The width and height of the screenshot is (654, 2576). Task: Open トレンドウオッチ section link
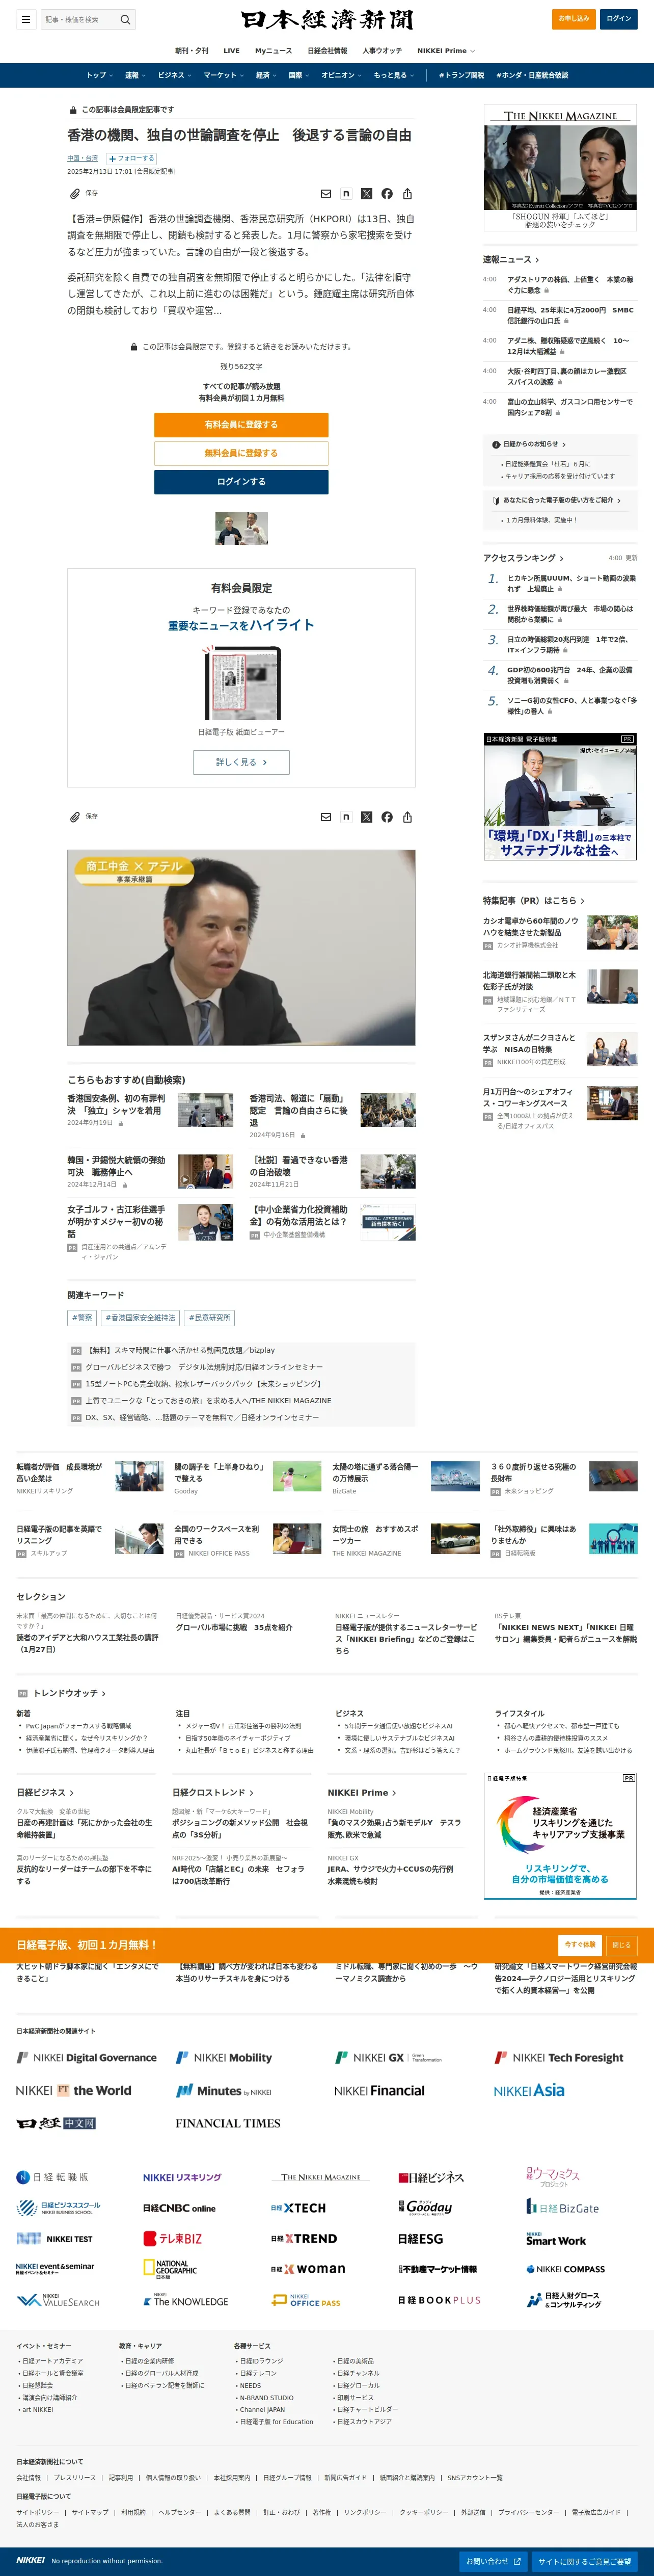69,1693
